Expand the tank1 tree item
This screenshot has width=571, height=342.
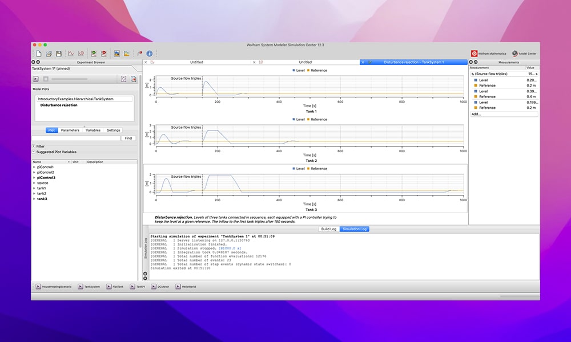coord(33,188)
